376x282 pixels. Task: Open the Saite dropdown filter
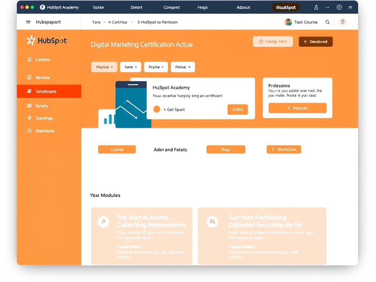click(130, 67)
